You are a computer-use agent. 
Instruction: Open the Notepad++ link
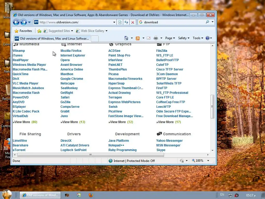(x=116, y=145)
